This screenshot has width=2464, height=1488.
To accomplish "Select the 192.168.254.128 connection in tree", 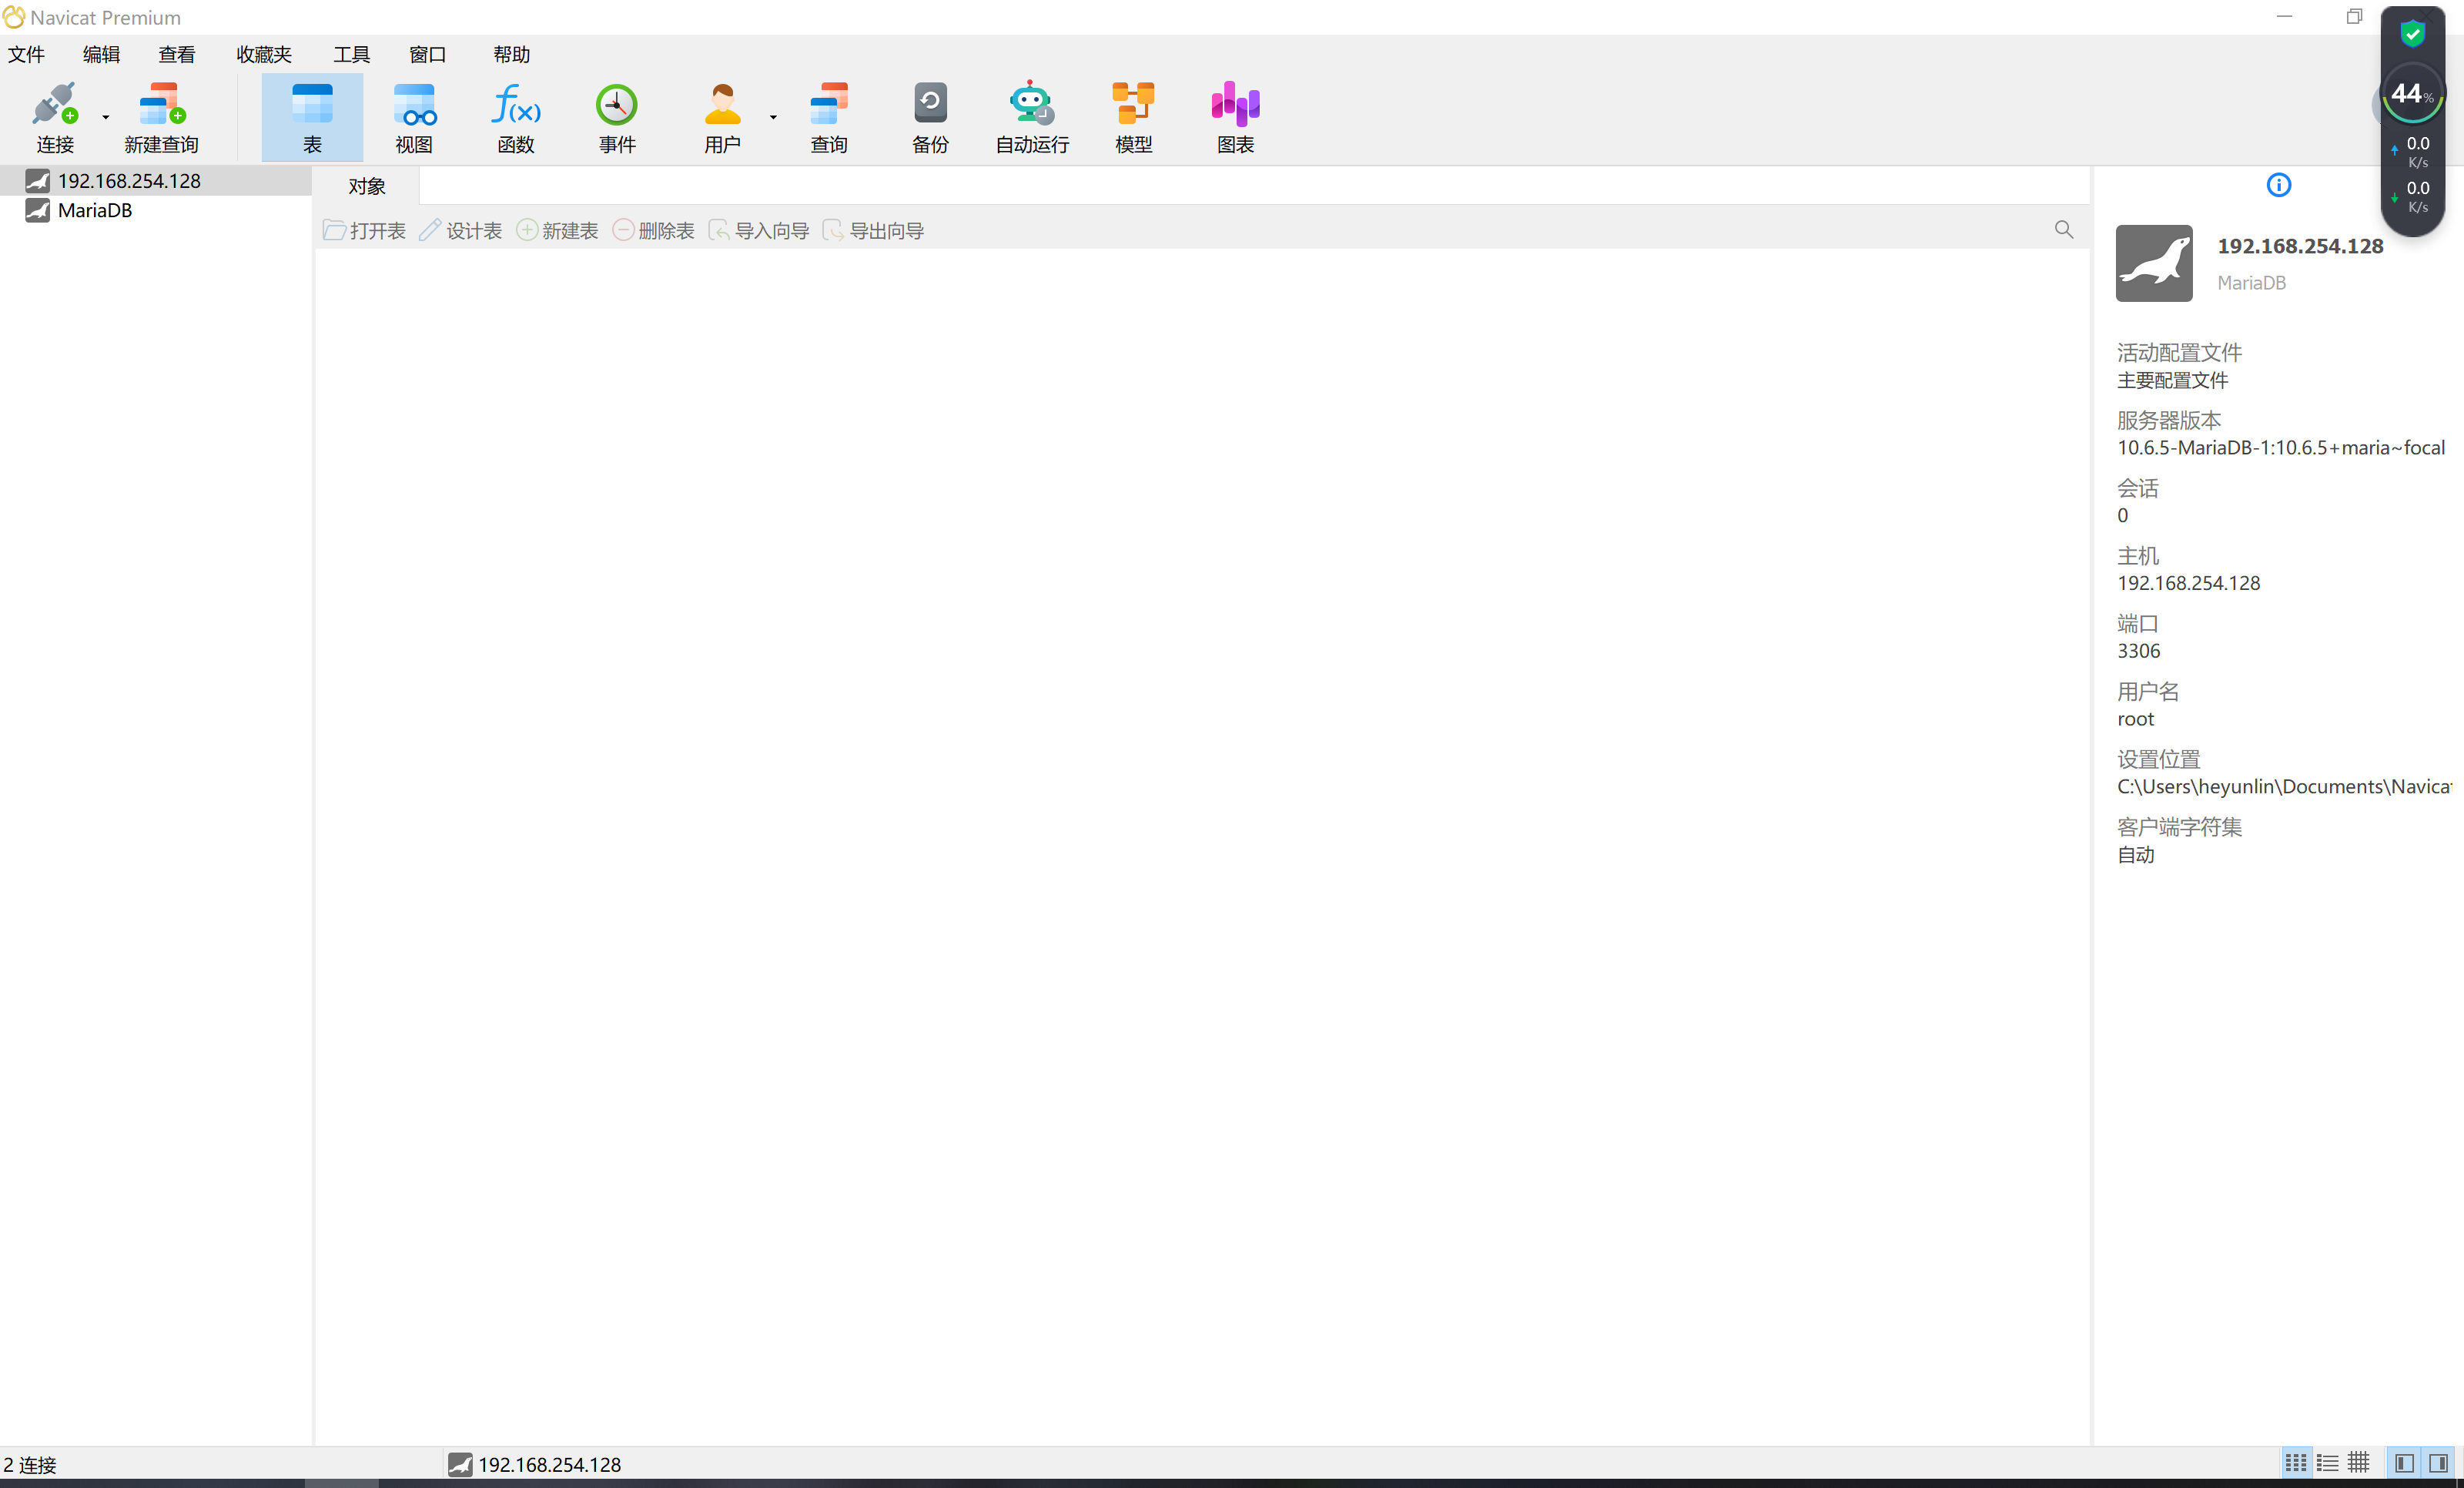I will [156, 181].
